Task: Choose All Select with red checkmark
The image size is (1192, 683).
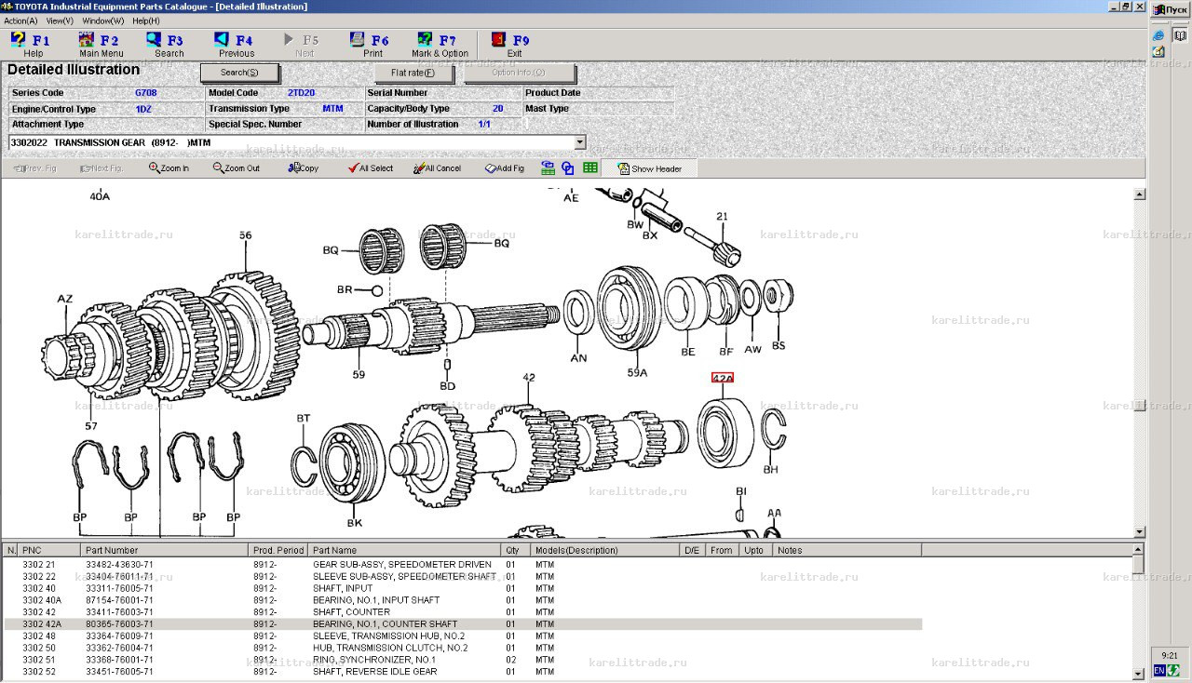Action: click(371, 168)
